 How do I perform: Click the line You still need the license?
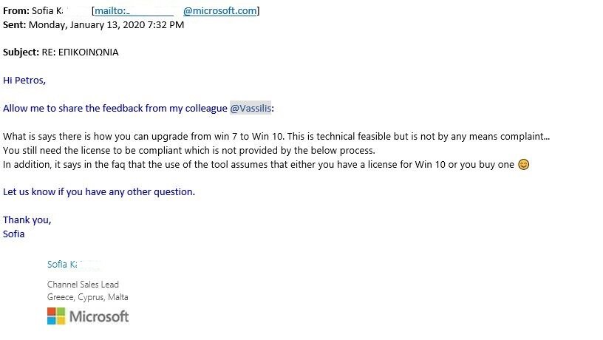point(189,150)
